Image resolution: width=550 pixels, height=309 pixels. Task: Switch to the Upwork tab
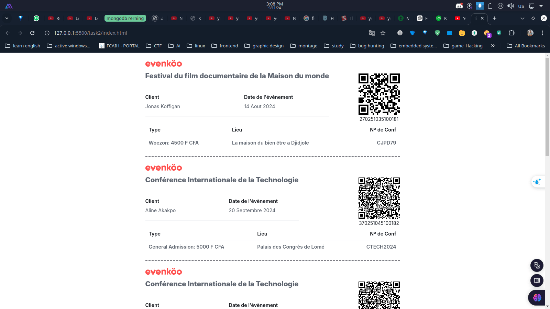pyautogui.click(x=442, y=18)
